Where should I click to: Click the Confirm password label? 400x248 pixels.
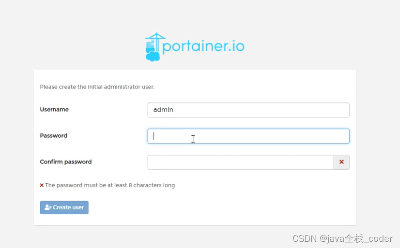(66, 162)
